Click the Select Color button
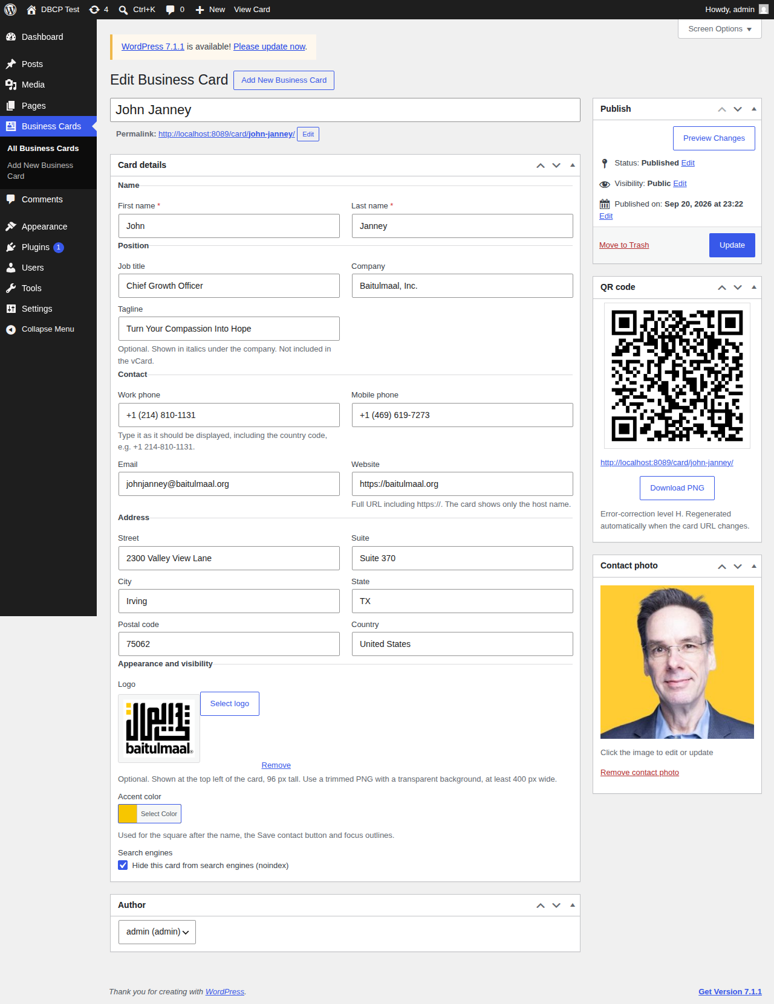 pyautogui.click(x=159, y=814)
